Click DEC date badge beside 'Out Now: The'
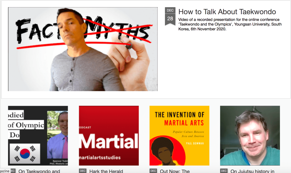The image size is (291, 173). click(x=153, y=171)
